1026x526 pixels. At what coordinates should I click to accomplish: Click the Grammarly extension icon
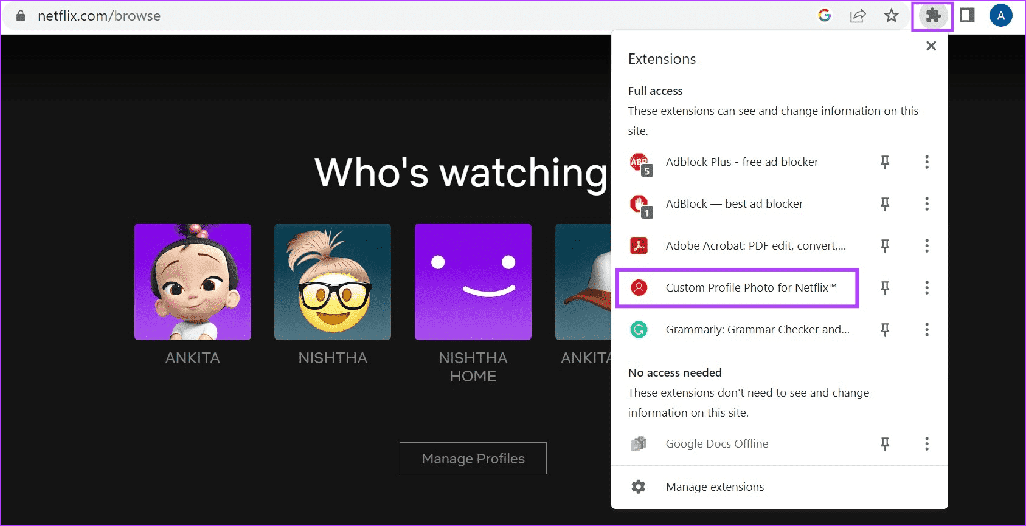(639, 330)
